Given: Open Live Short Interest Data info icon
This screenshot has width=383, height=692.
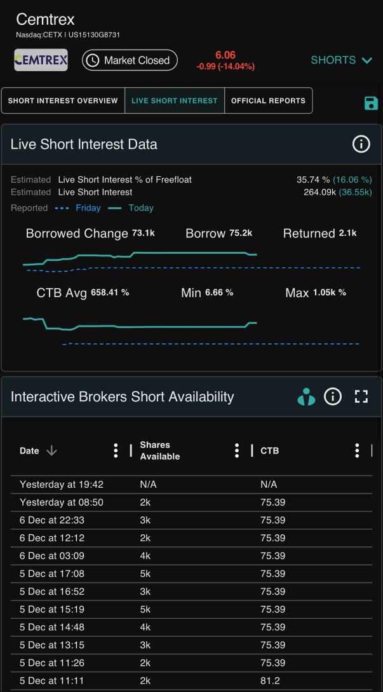Looking at the screenshot, I should [x=361, y=144].
